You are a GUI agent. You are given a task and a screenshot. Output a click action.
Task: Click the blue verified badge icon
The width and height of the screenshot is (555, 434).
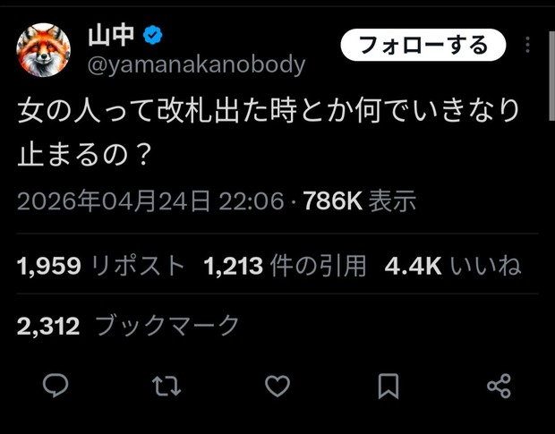[153, 35]
